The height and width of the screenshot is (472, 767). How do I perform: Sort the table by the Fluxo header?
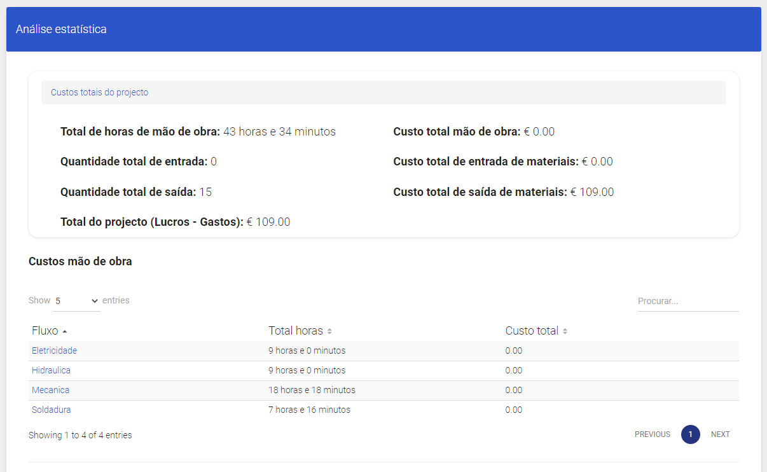pyautogui.click(x=45, y=331)
